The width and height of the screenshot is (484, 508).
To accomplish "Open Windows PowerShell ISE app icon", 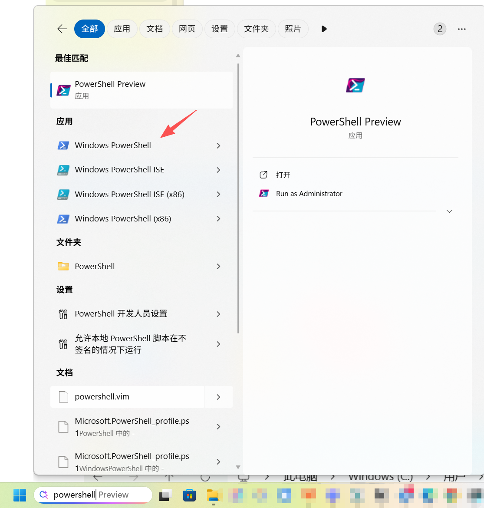I will tap(63, 170).
